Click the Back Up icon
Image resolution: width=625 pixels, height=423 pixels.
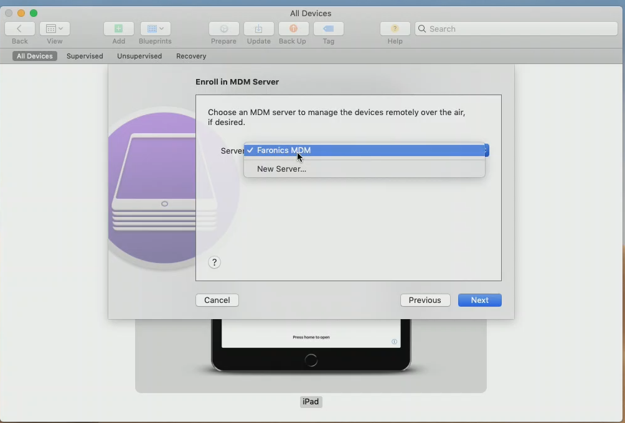pyautogui.click(x=293, y=29)
